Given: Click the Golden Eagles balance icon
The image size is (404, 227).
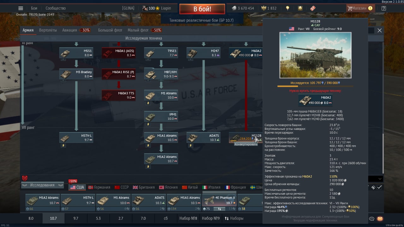Looking at the screenshot, I should (x=264, y=8).
